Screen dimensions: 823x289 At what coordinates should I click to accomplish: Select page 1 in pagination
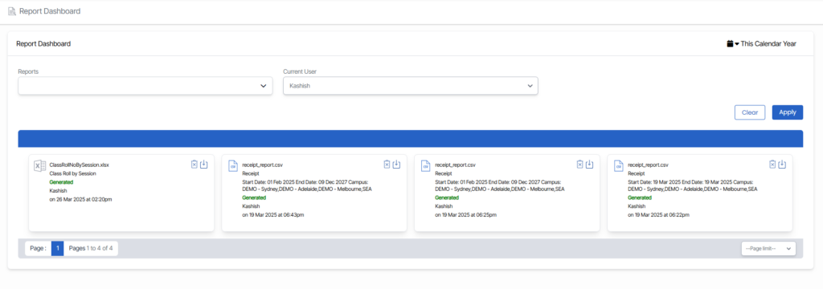coord(57,249)
